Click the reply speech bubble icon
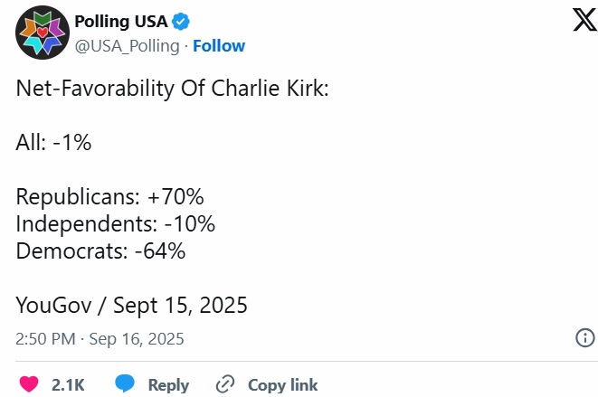The width and height of the screenshot is (598, 397). 125,384
